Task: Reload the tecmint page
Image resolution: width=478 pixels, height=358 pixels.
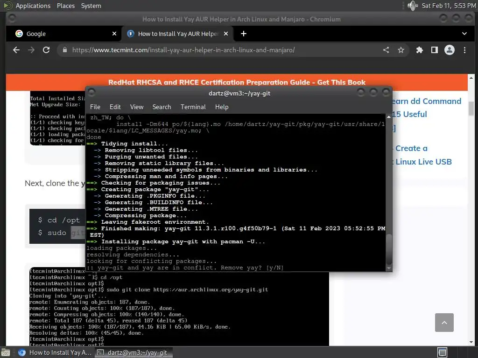Action: (x=46, y=50)
